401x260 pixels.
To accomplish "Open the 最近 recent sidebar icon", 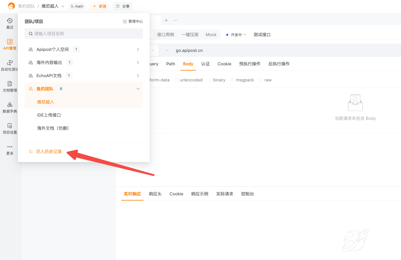I will pyautogui.click(x=10, y=21).
